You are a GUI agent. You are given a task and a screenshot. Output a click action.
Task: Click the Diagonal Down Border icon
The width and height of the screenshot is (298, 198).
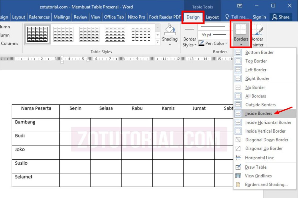coord(238,140)
